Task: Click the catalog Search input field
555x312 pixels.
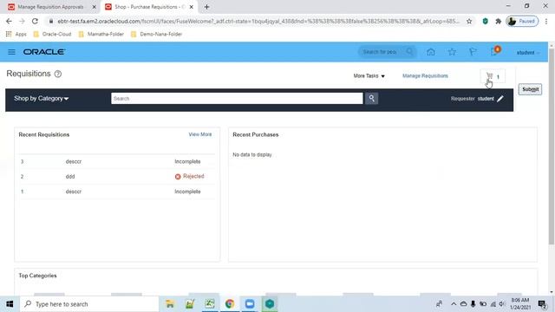Action: point(237,98)
